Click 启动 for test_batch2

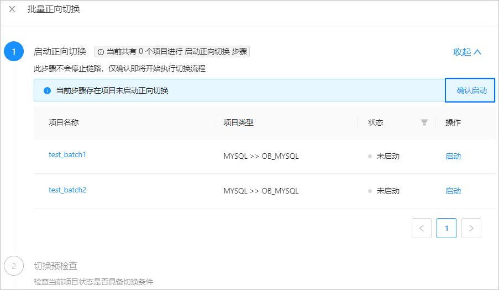pos(453,191)
